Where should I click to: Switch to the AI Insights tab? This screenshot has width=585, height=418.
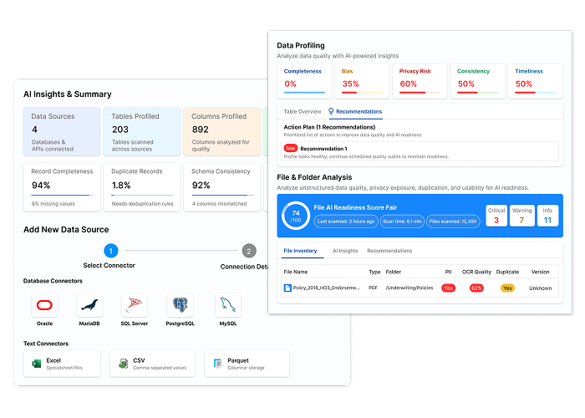coord(345,251)
